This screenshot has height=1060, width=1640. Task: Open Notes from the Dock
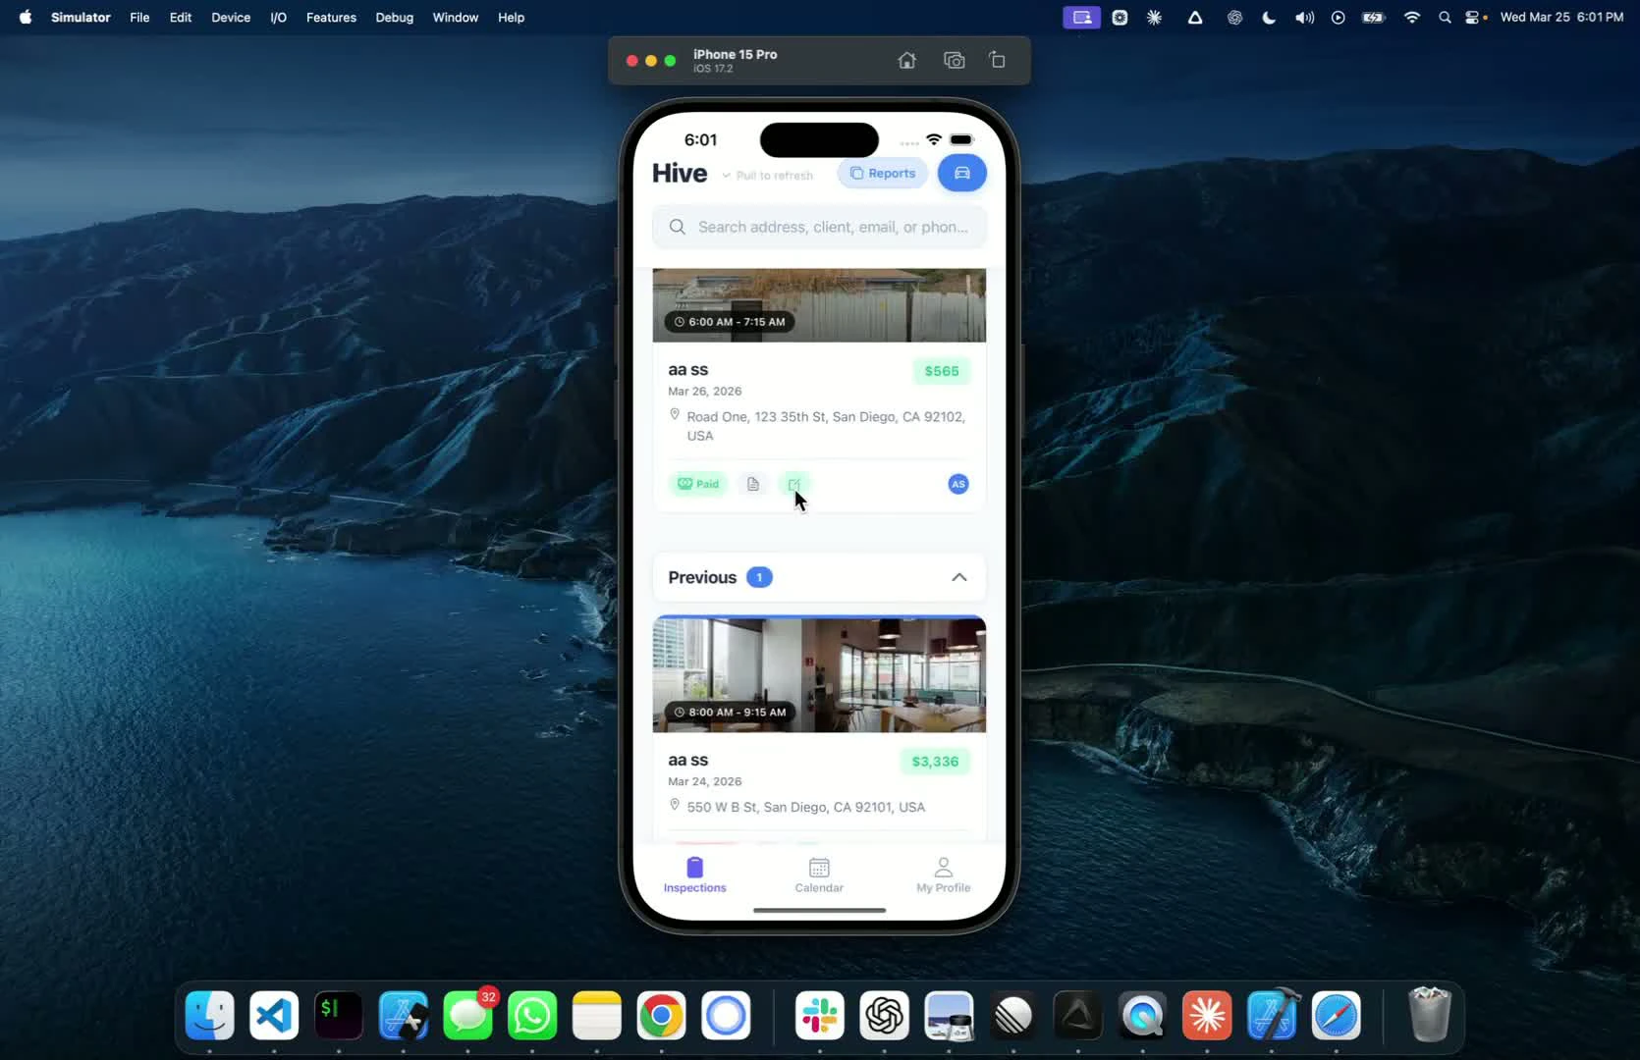[x=597, y=1015]
